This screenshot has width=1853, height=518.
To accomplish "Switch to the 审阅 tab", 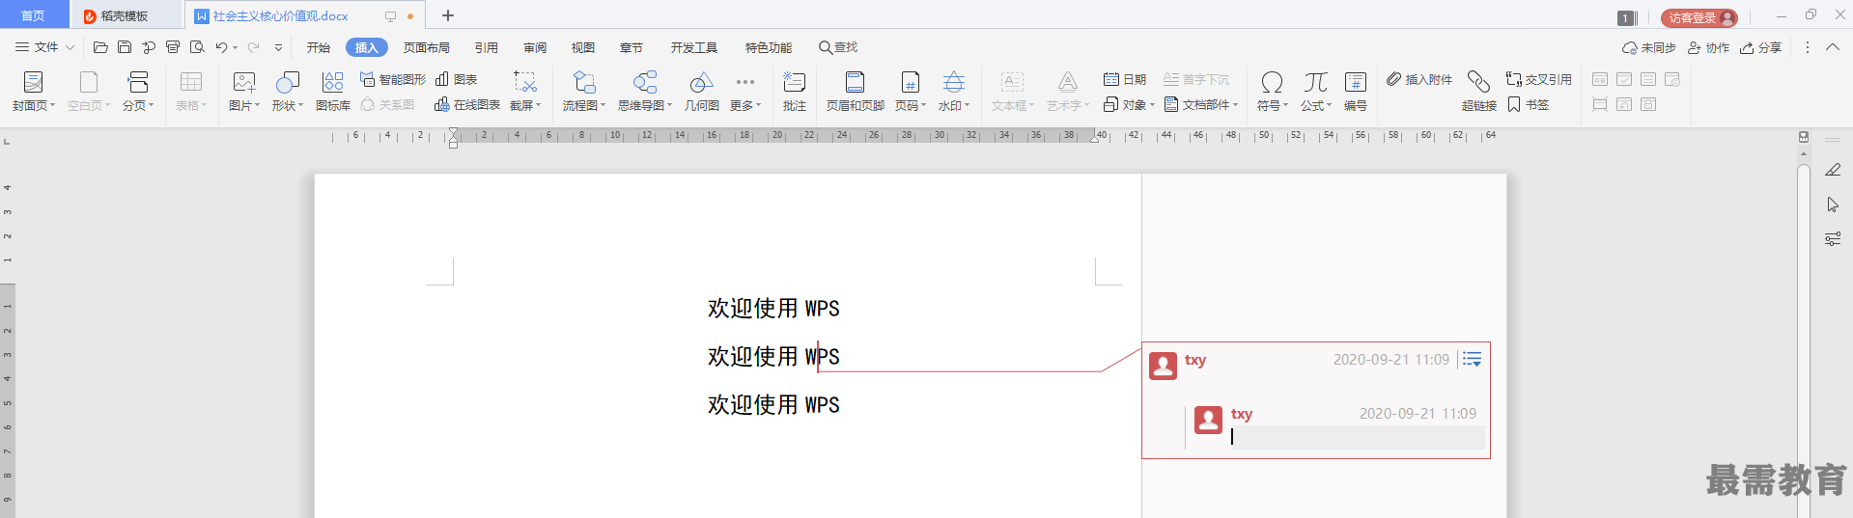I will [x=535, y=47].
